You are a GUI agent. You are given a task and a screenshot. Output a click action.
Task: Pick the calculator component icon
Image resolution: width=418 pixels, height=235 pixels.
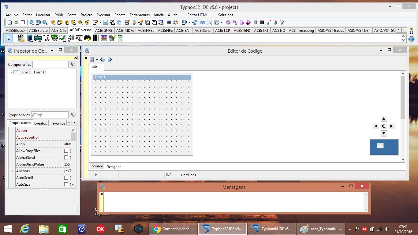pos(30,38)
